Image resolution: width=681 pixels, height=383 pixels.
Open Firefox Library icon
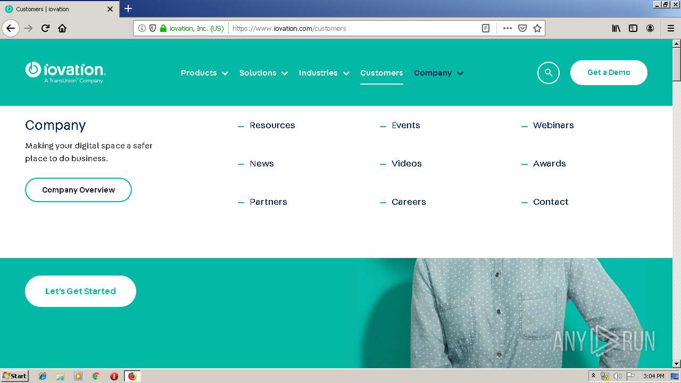tap(616, 28)
